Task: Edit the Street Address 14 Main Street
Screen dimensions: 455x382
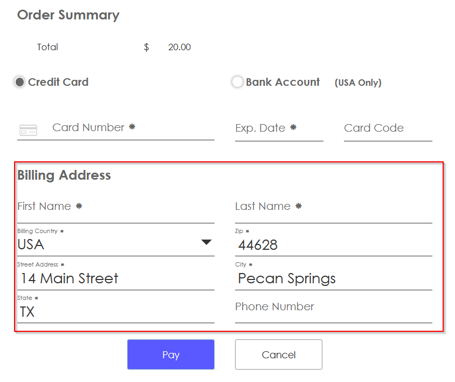Action: coord(115,279)
